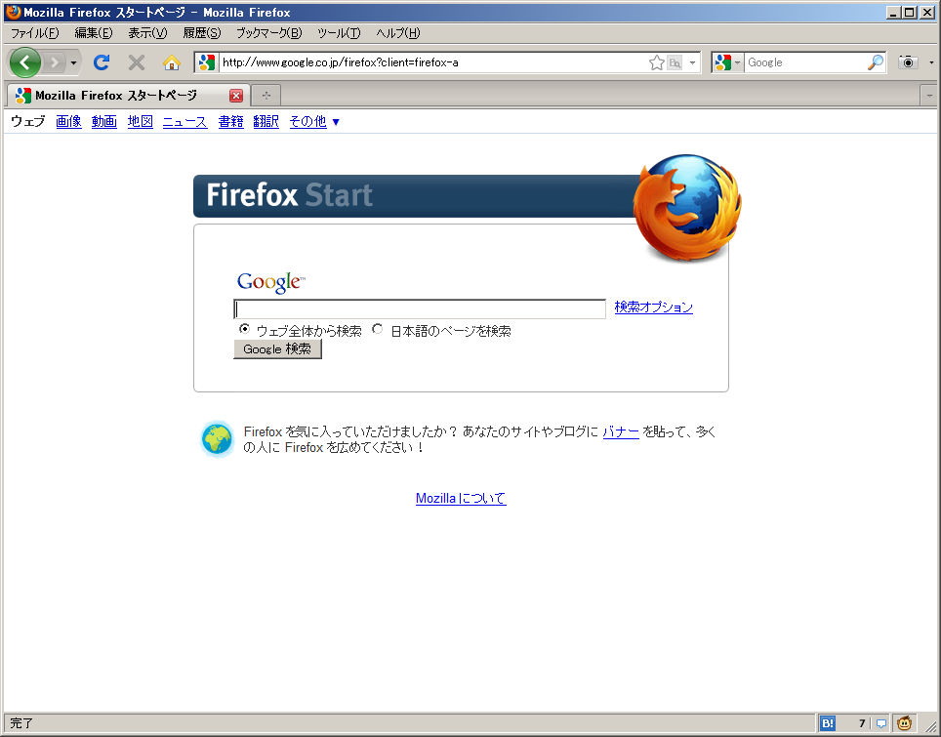This screenshot has width=941, height=737.
Task: Expand the その他 ▼ dropdown
Action: tap(314, 121)
